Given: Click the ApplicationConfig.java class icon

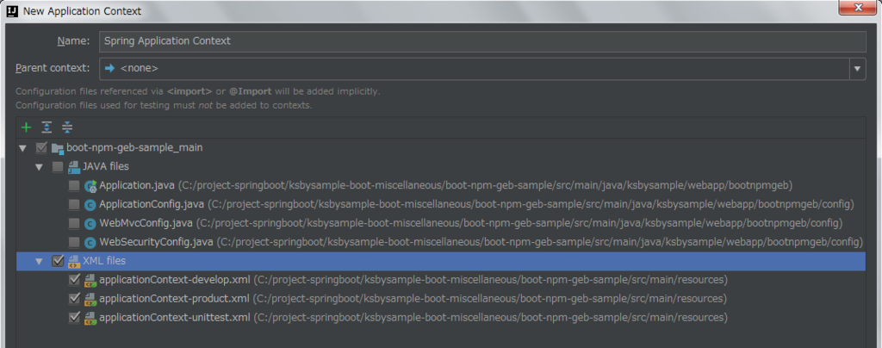Looking at the screenshot, I should (90, 205).
